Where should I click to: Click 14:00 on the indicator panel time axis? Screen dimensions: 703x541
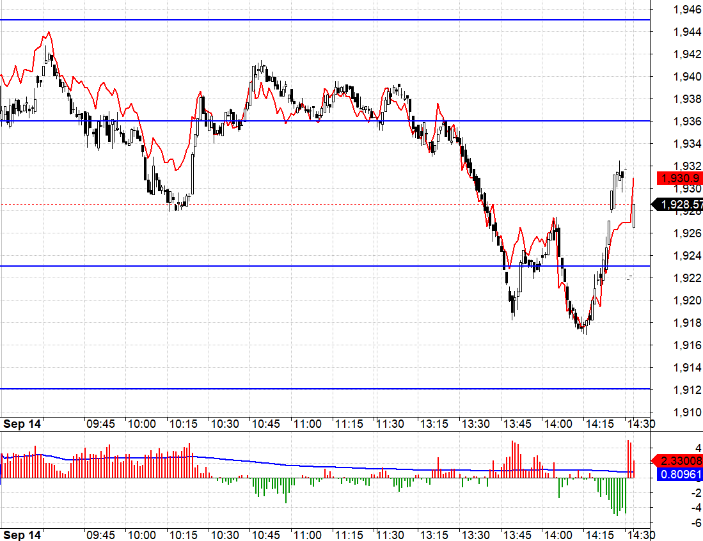[x=558, y=535]
